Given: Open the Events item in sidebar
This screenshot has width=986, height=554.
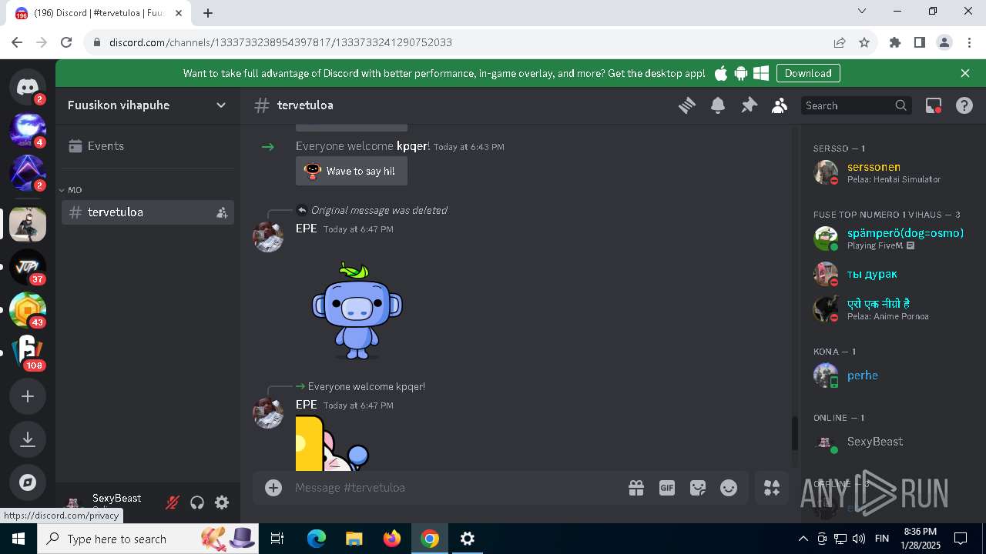Looking at the screenshot, I should point(148,146).
